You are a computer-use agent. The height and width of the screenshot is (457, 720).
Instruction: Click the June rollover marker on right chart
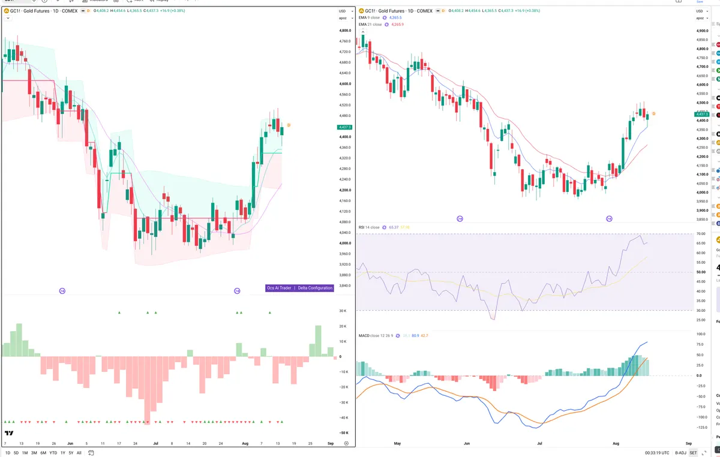pyautogui.click(x=460, y=219)
